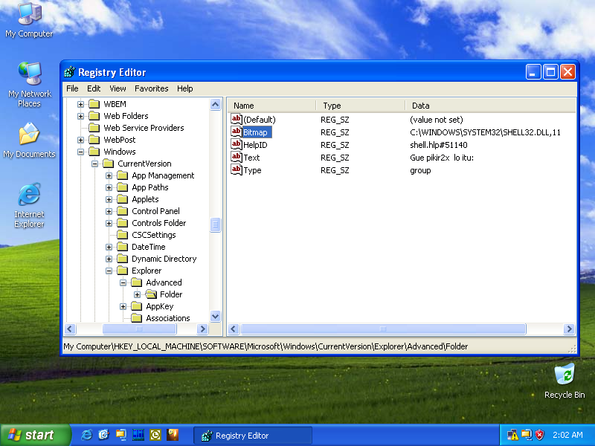Open the Help menu
Screen dimensions: 595x446
(184, 88)
